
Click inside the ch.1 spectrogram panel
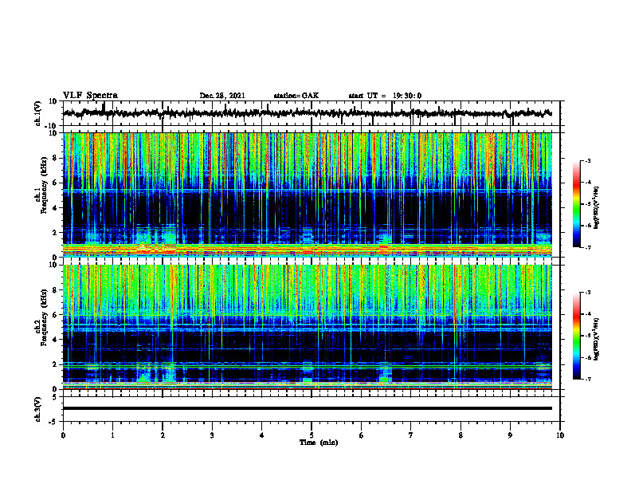[x=308, y=195]
